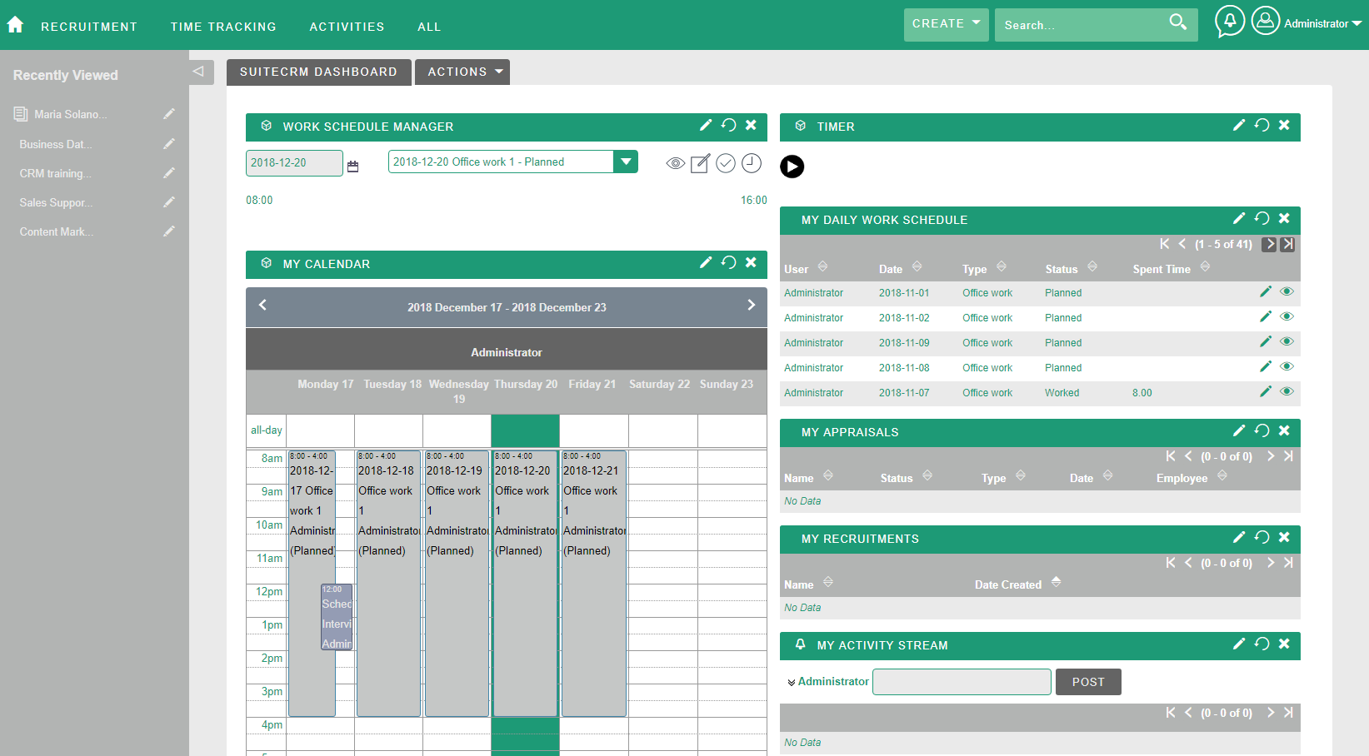This screenshot has height=756, width=1369.
Task: View the 2018-11-02 work schedule
Action: 1287,316
